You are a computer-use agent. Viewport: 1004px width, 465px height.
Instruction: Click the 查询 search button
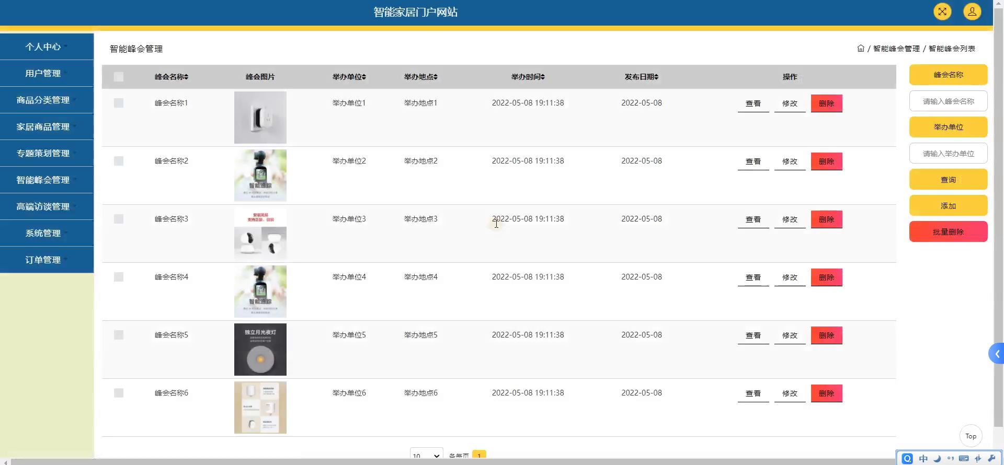click(948, 179)
